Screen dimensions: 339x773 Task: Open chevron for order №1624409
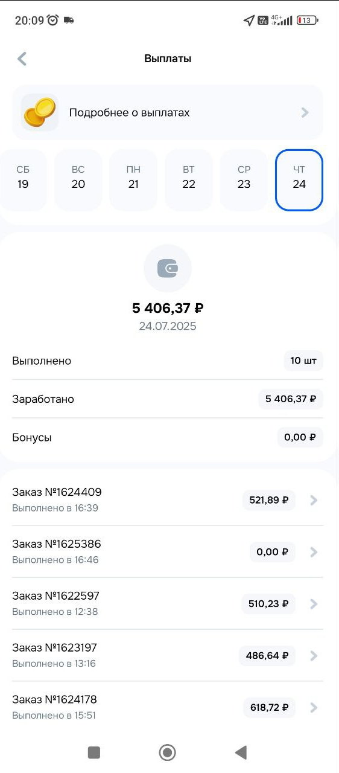[x=313, y=500]
